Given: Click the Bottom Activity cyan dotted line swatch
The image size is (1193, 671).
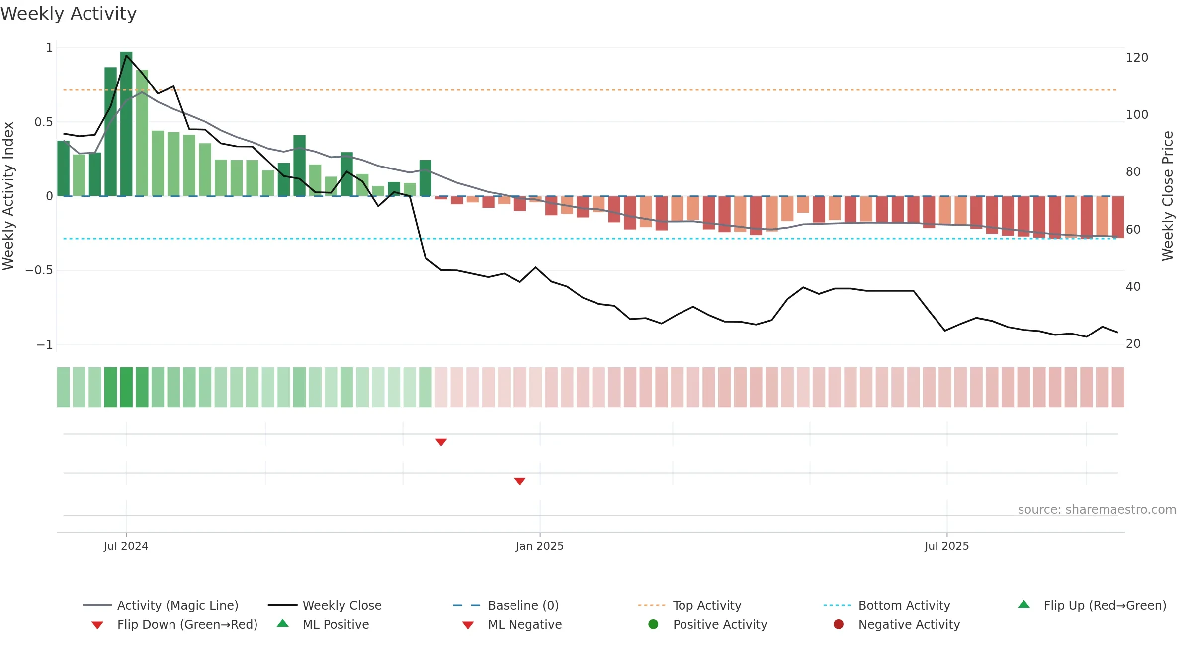Looking at the screenshot, I should point(837,605).
